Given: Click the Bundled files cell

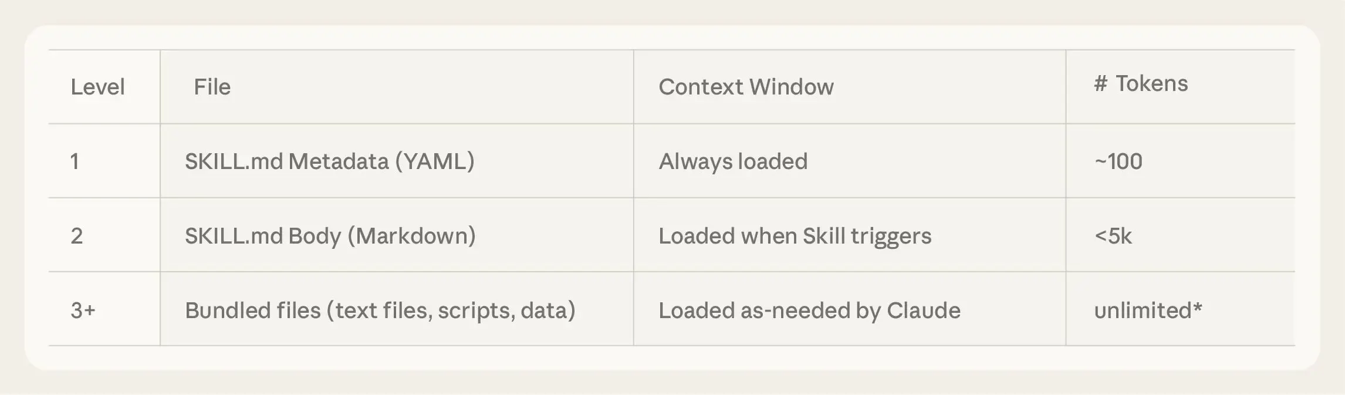Looking at the screenshot, I should pos(380,310).
